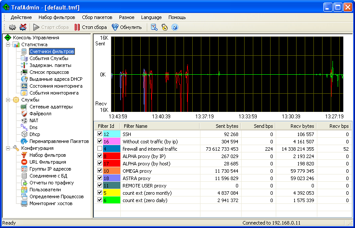355x228 pixels.
Task: Open the Набор фильтров menu
Action: 56,17
